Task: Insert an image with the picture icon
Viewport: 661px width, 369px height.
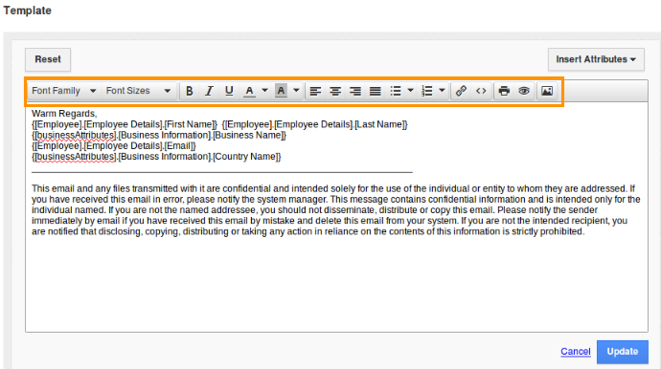Action: (x=547, y=91)
